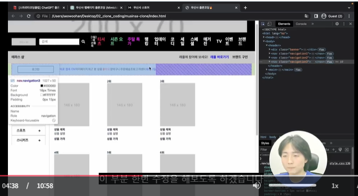The image size is (358, 196).
Task: Collapse the header node in DOM tree
Action: pyautogui.click(x=267, y=45)
